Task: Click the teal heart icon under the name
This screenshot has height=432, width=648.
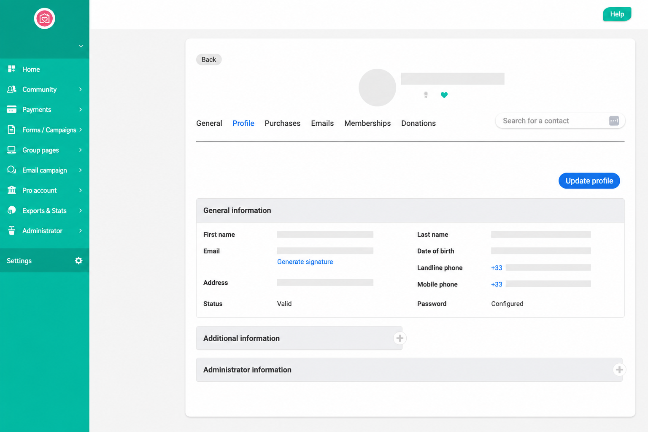Action: (x=444, y=95)
